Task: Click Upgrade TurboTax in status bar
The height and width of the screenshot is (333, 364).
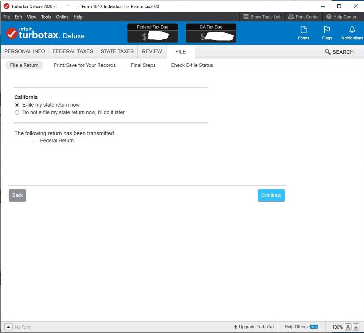Action: tap(254, 327)
